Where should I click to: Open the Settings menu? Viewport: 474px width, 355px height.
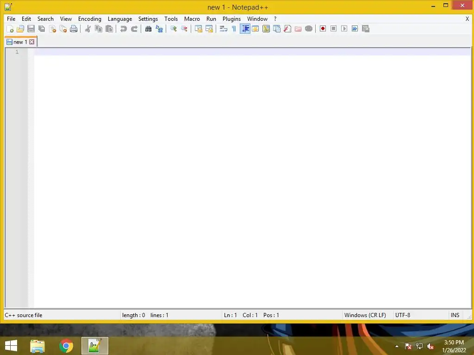(148, 18)
